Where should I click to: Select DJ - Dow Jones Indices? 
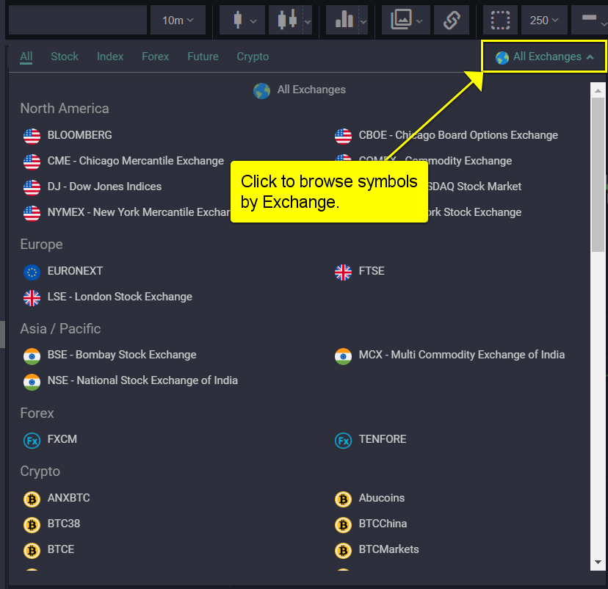(104, 187)
